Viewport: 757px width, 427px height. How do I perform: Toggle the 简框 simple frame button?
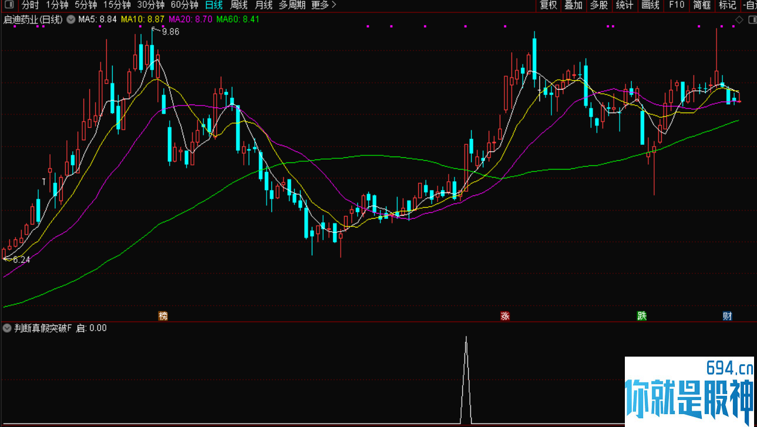point(702,5)
